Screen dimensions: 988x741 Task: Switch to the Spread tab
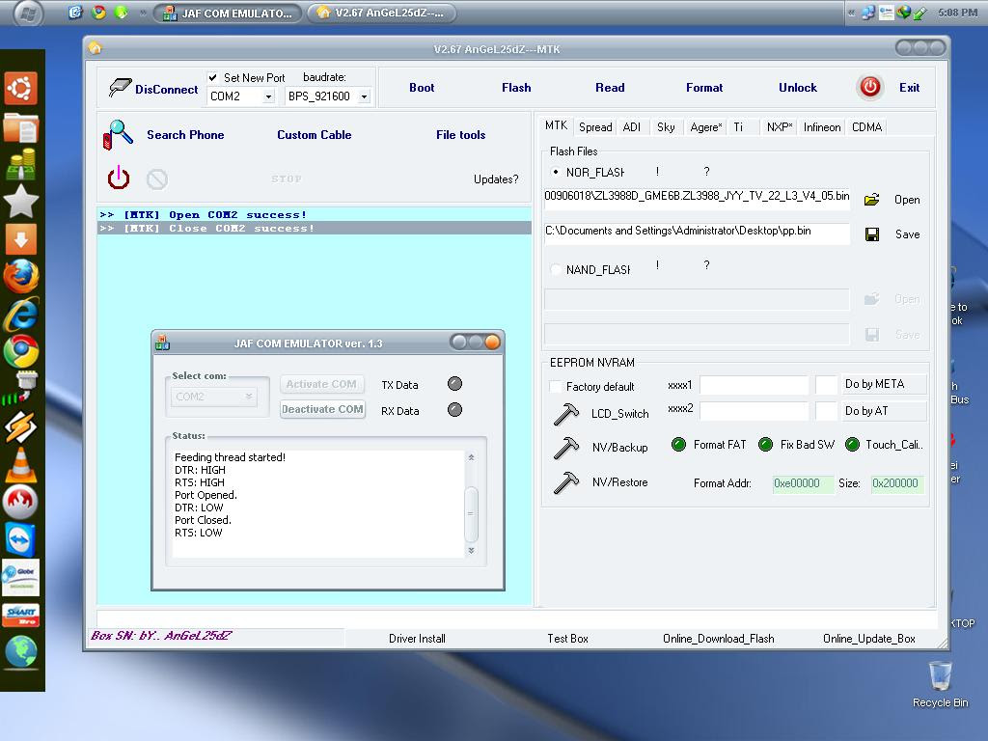pyautogui.click(x=594, y=127)
